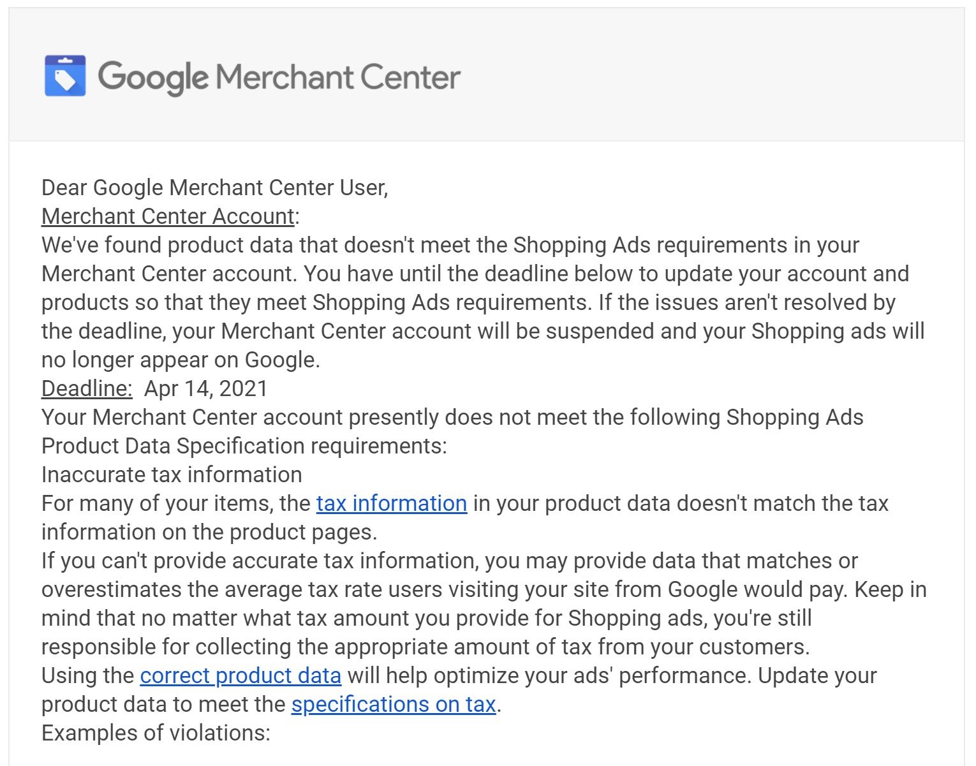Click the 'Product Data Specification requirements:' line
The height and width of the screenshot is (766, 976).
click(x=244, y=446)
